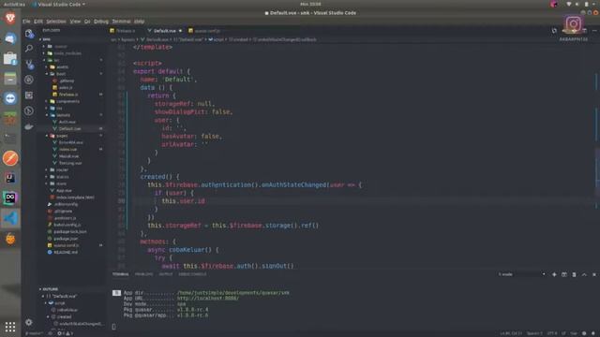
Task: Open the Extensions view in activity bar
Action: [x=29, y=95]
